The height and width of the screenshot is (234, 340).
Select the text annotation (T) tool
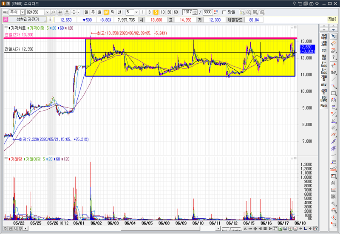click(334, 65)
